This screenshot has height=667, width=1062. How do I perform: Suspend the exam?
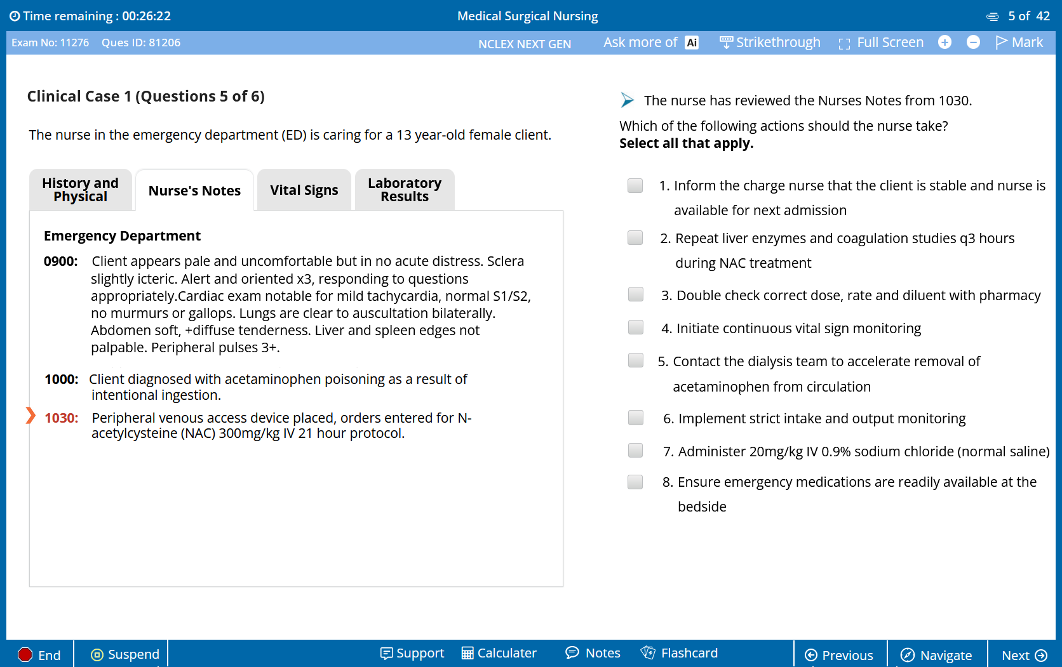point(125,654)
